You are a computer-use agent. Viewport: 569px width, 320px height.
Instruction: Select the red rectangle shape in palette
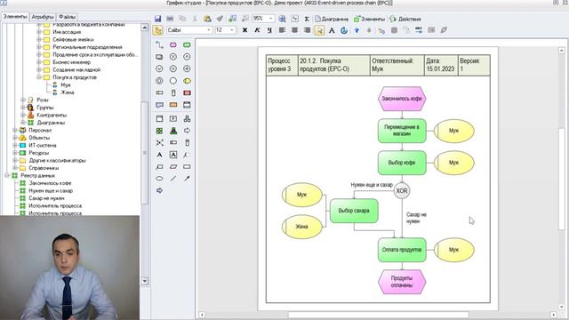(x=187, y=92)
